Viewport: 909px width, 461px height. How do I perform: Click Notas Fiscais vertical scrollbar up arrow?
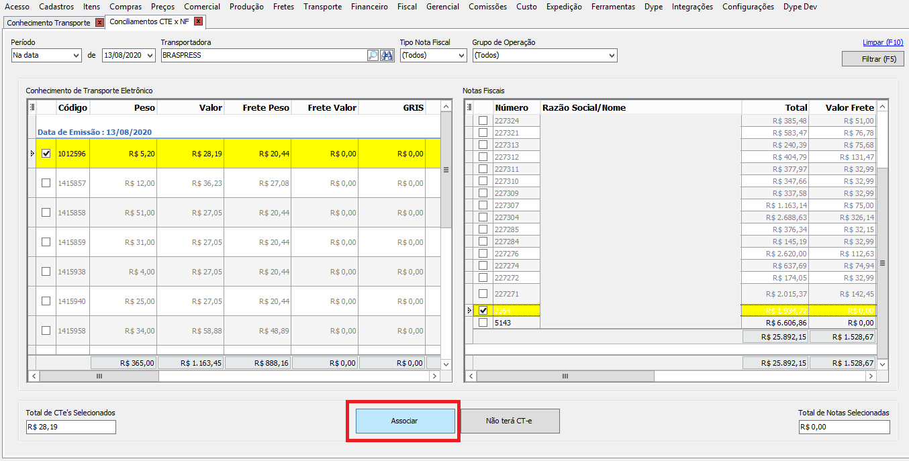[883, 107]
